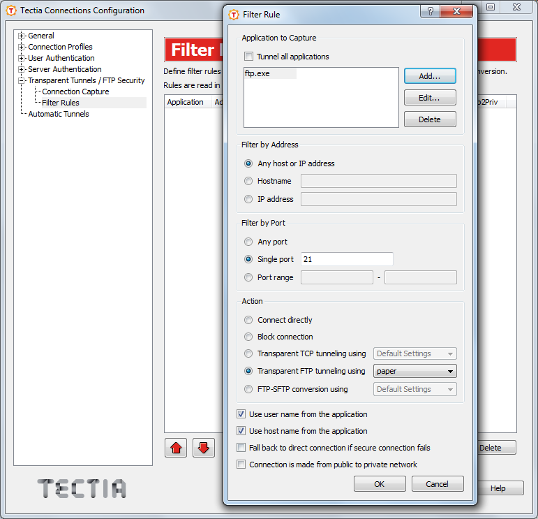Select General tree item label
The image size is (538, 519).
click(41, 36)
